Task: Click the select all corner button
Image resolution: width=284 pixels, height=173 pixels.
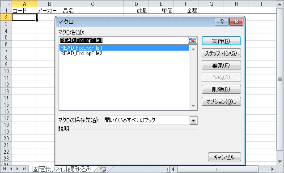Action: point(6,4)
